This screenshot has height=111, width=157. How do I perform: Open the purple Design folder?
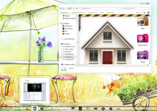(x=143, y=57)
